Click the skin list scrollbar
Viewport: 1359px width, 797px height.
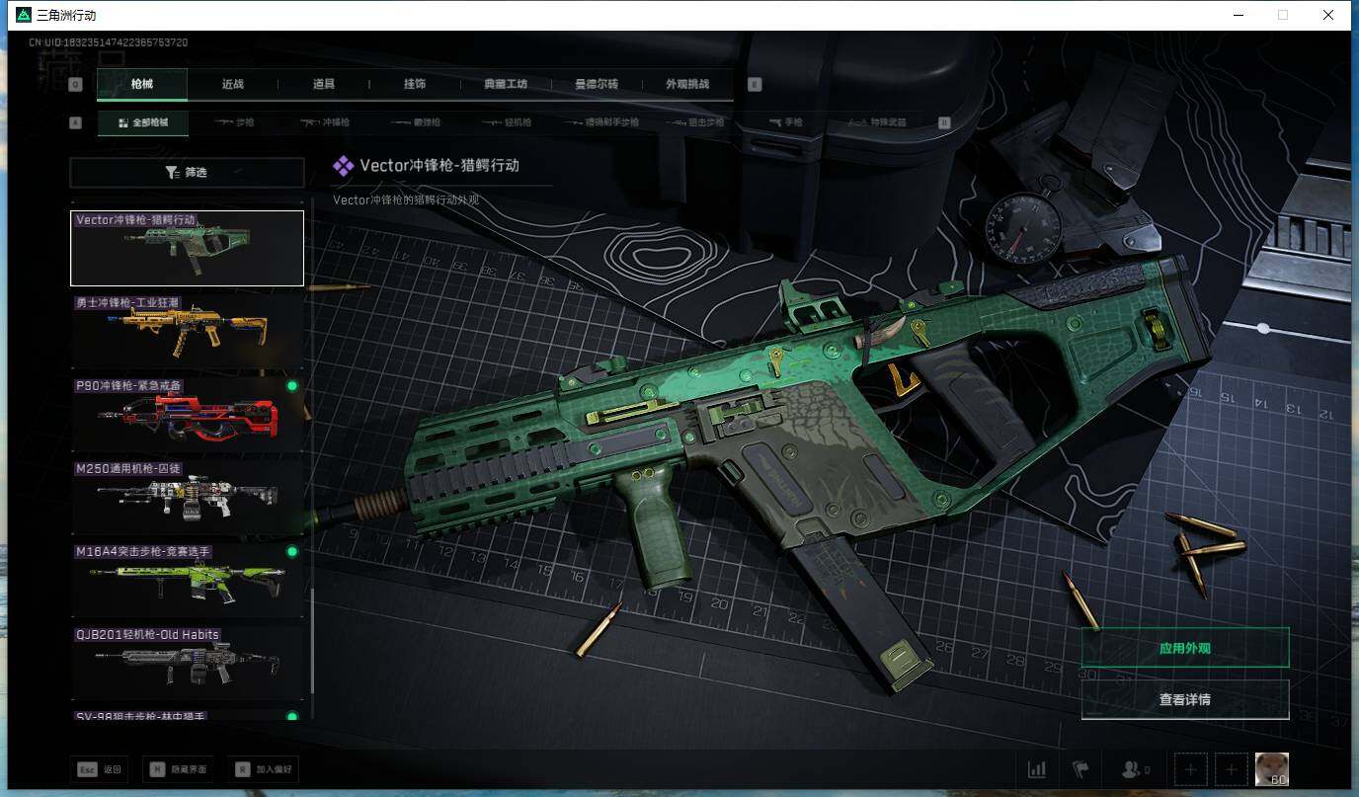313,642
